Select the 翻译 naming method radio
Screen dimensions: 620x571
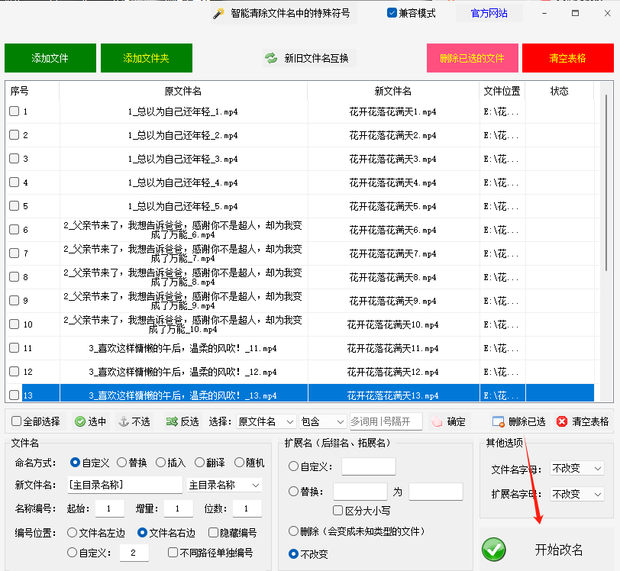tap(200, 463)
